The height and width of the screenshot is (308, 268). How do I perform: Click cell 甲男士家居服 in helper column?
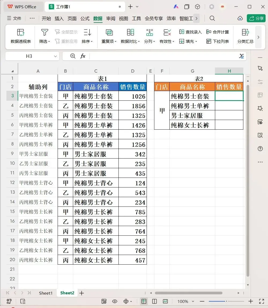pos(38,154)
